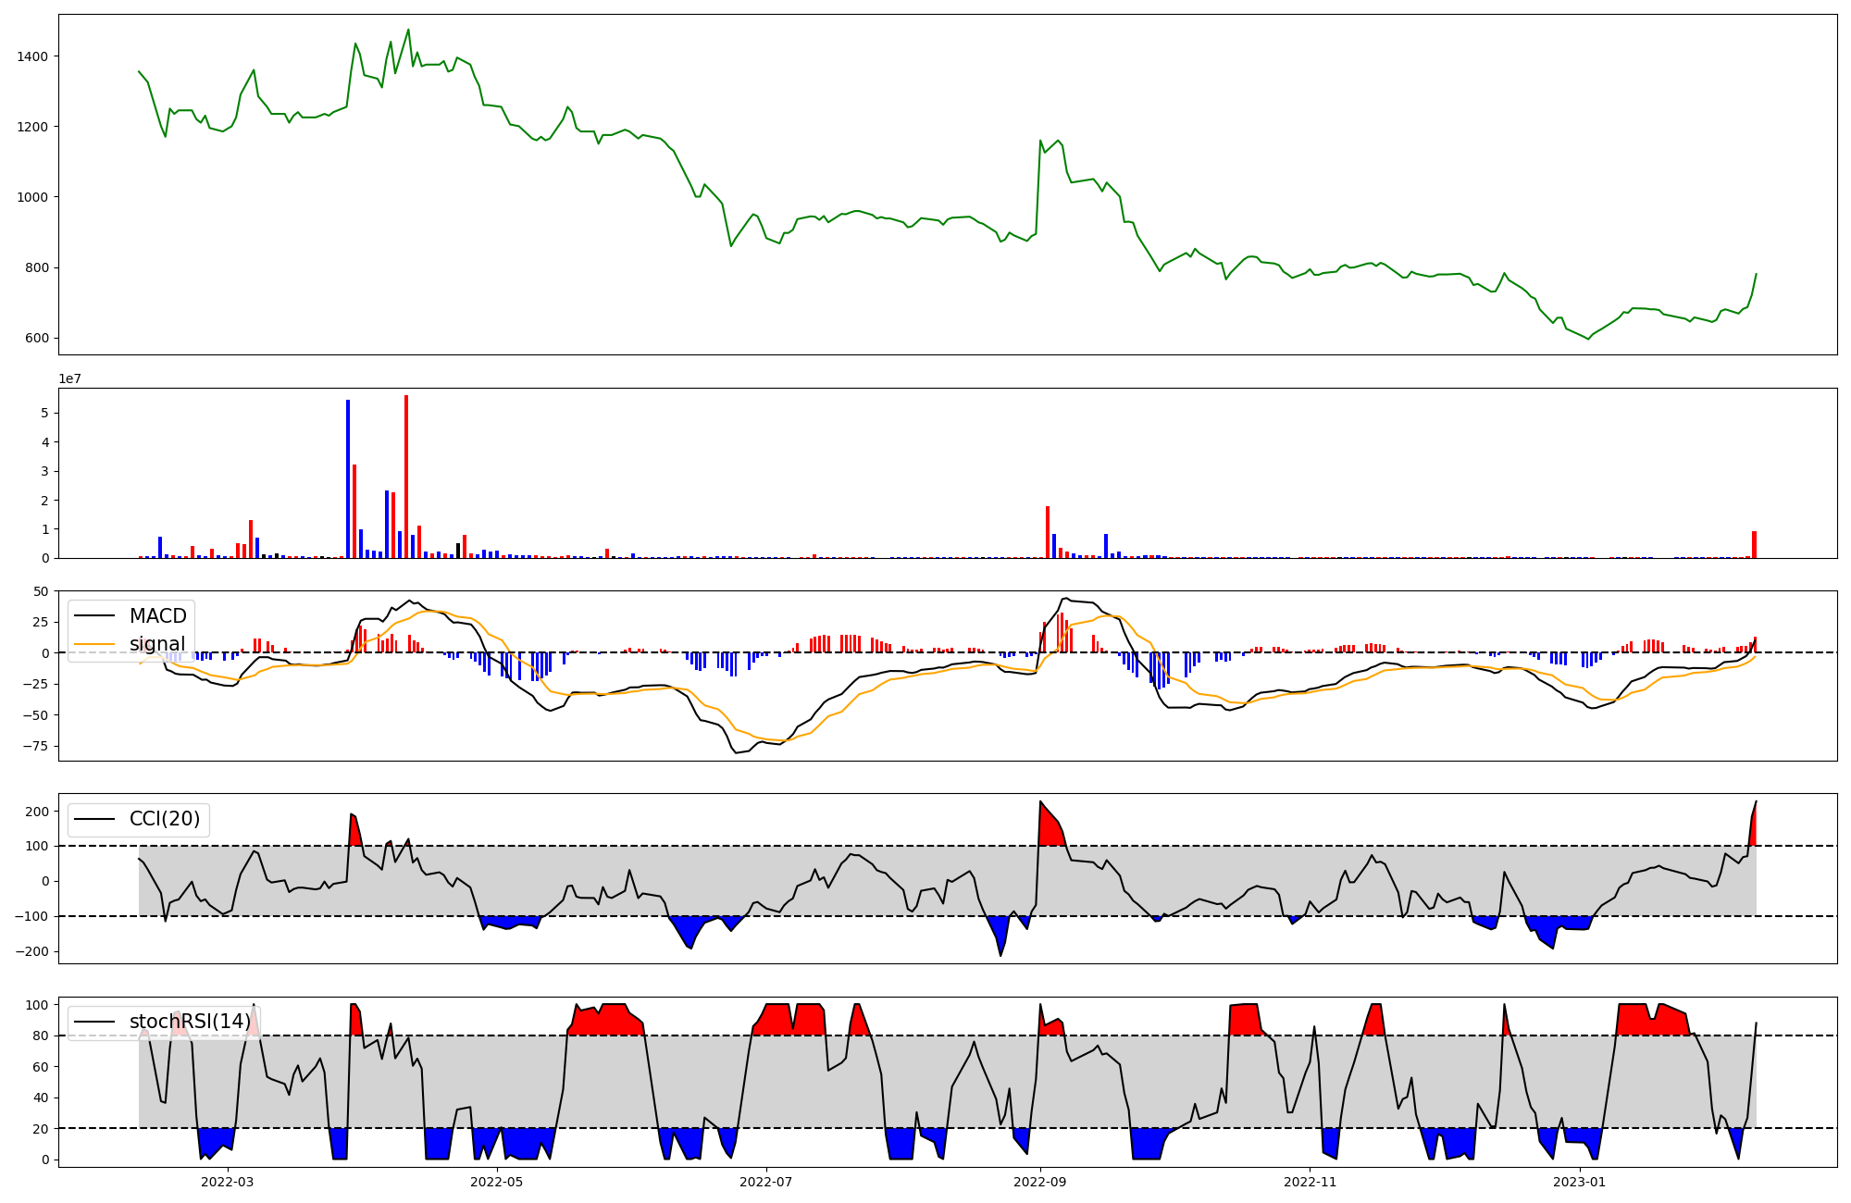This screenshot has width=1851, height=1203.
Task: Click the orange signal legend line sample
Action: point(94,644)
